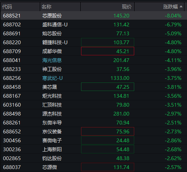Viewport: 187px width, 172px height.
Task: Open 芯源微 stock name
Action: click(x=49, y=167)
